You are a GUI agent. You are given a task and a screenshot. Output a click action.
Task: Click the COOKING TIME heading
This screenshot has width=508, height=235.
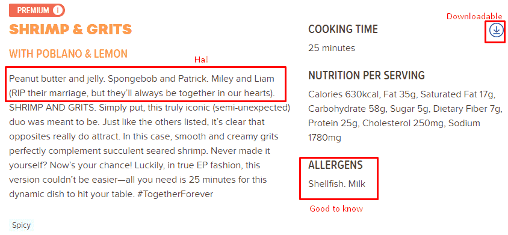343,29
